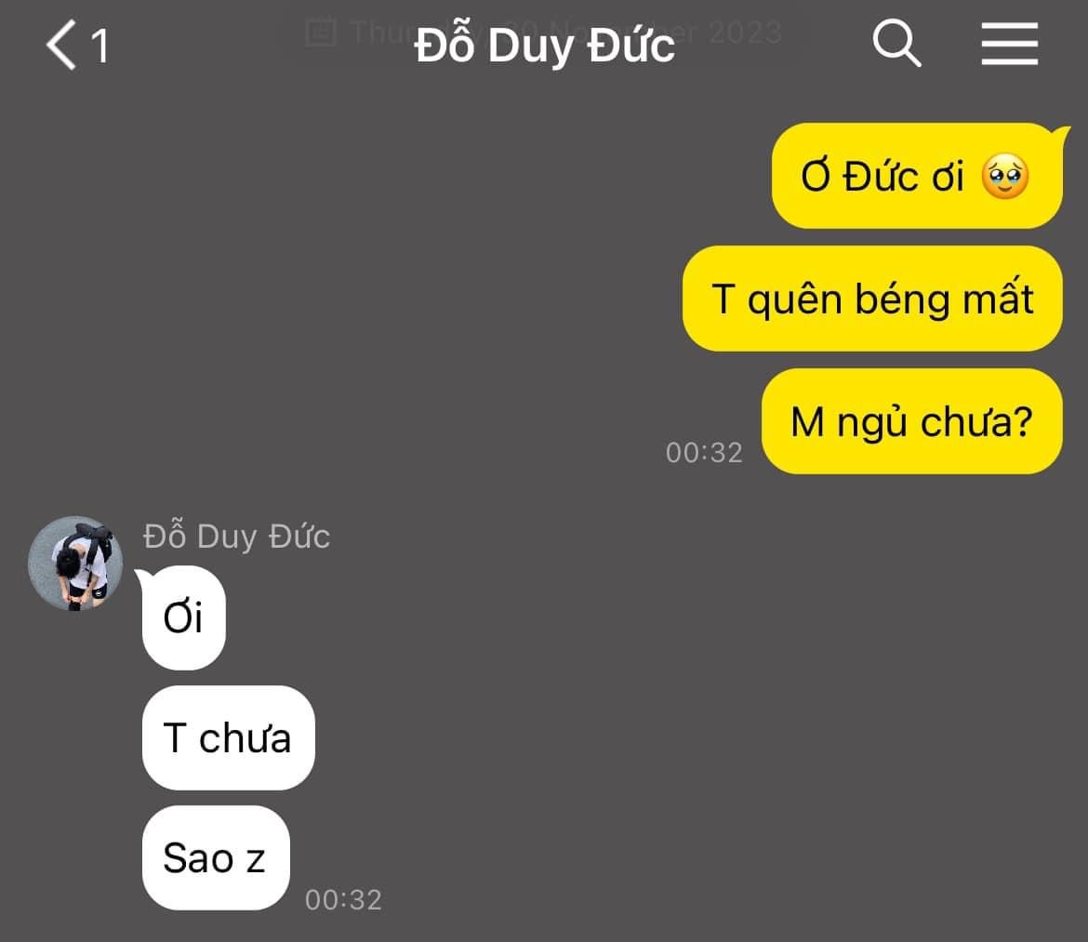Tap the unread count badge showing 1
Image resolution: width=1088 pixels, height=942 pixels.
(x=100, y=46)
